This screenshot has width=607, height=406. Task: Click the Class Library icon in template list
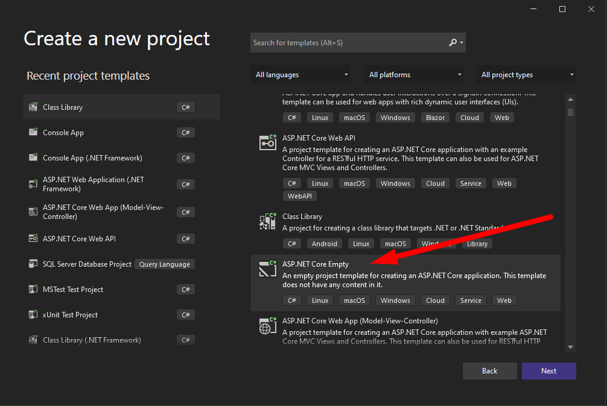267,221
